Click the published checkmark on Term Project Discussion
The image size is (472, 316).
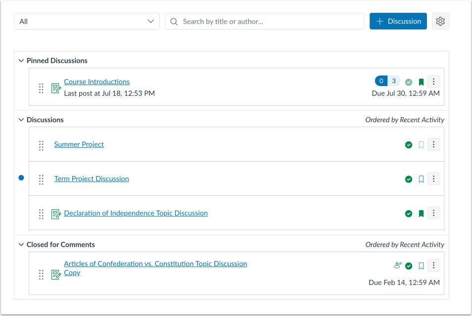pyautogui.click(x=409, y=179)
